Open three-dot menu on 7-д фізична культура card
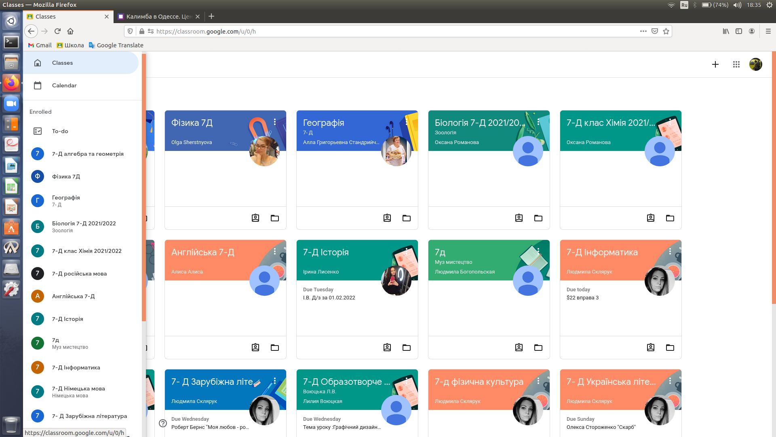Image resolution: width=776 pixels, height=437 pixels. [538, 381]
